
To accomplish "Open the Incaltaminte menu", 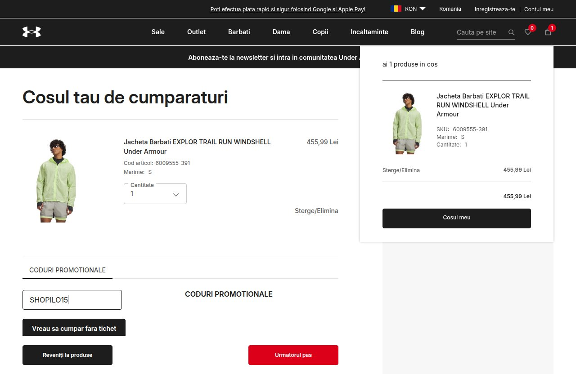I will point(369,32).
